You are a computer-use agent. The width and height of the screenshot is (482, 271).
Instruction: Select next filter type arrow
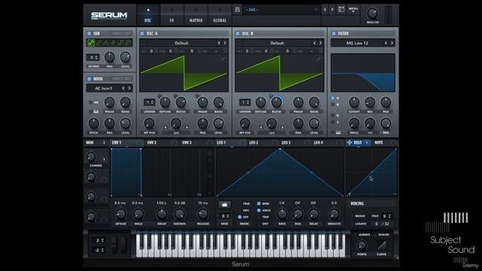point(392,43)
